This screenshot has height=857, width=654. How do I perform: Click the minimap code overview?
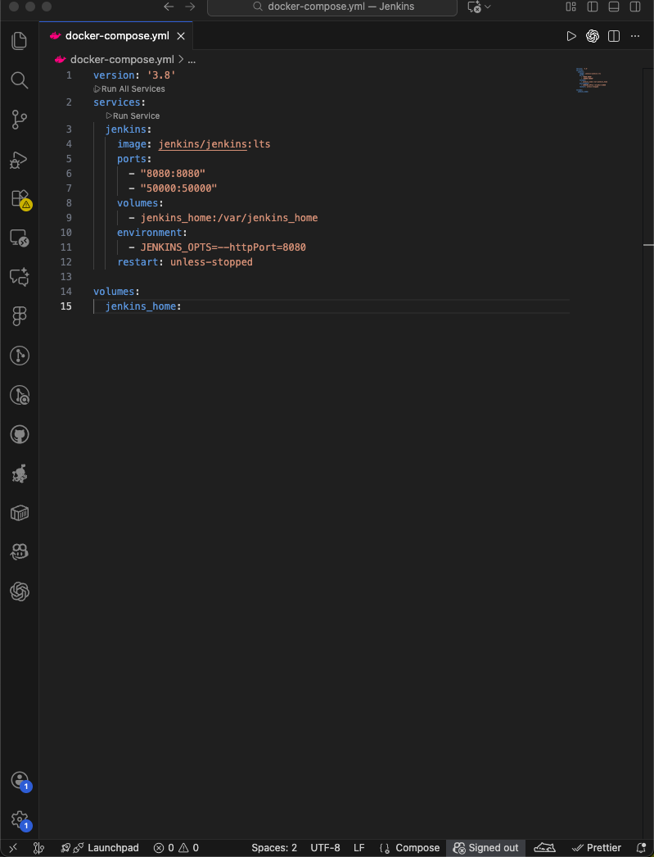click(592, 79)
